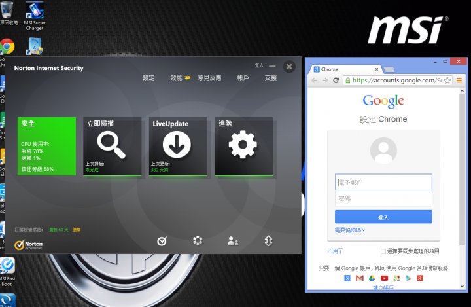The height and width of the screenshot is (307, 471).
Task: Click the Chrome page vertical scrollbar thumb
Action: (462, 170)
